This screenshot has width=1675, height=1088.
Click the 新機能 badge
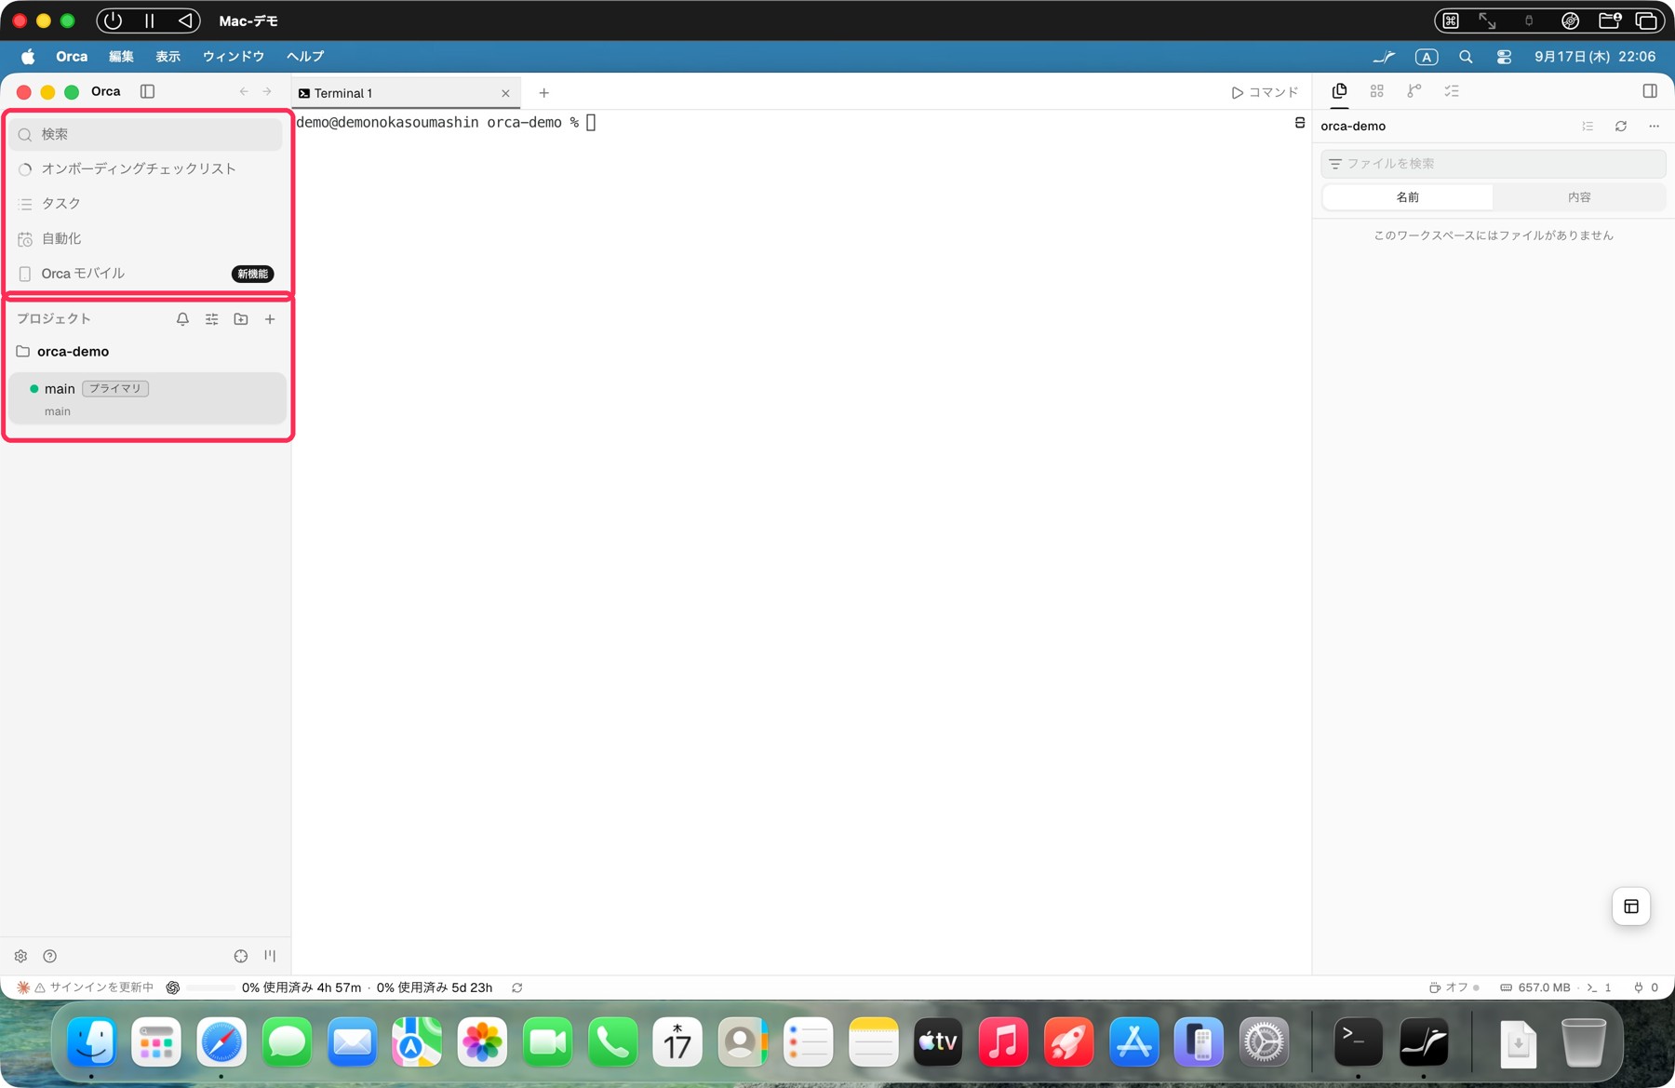tap(252, 274)
